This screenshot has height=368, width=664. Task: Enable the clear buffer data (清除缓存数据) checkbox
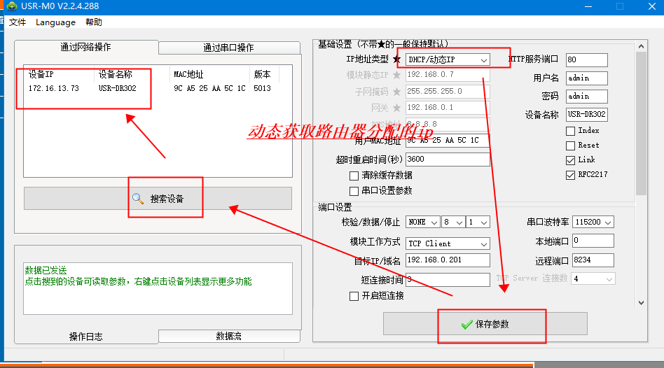(354, 176)
